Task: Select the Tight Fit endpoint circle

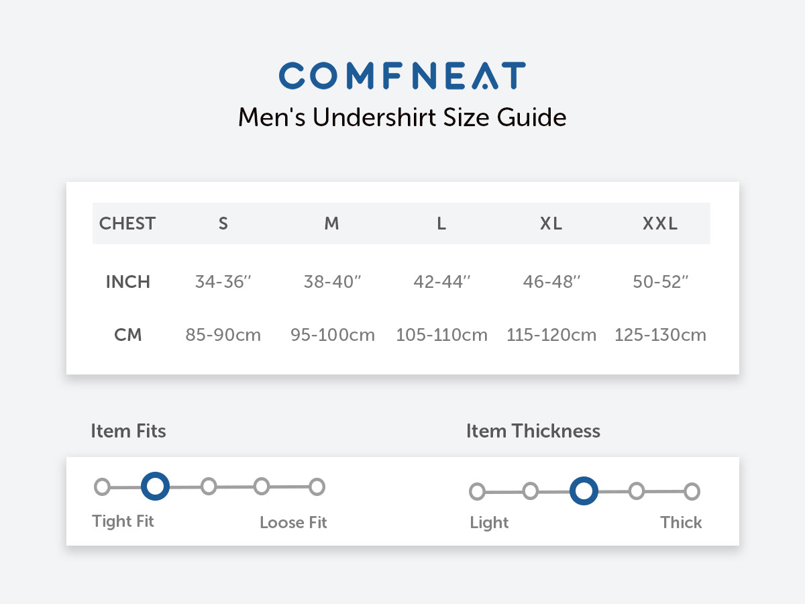Action: click(x=102, y=487)
